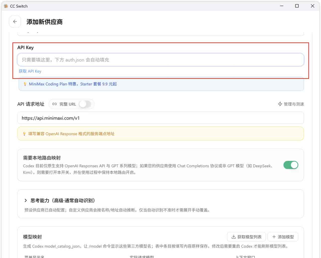Close the CC Switch window
The width and height of the screenshot is (321, 258).
pyautogui.click(x=312, y=6)
